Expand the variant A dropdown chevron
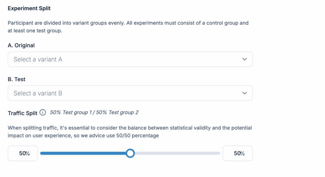This screenshot has width=325, height=177. point(244,59)
